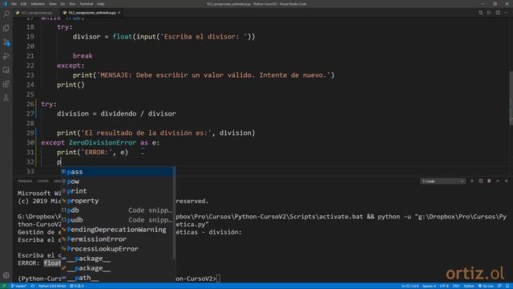Open notifications bell in status bar

point(507,286)
